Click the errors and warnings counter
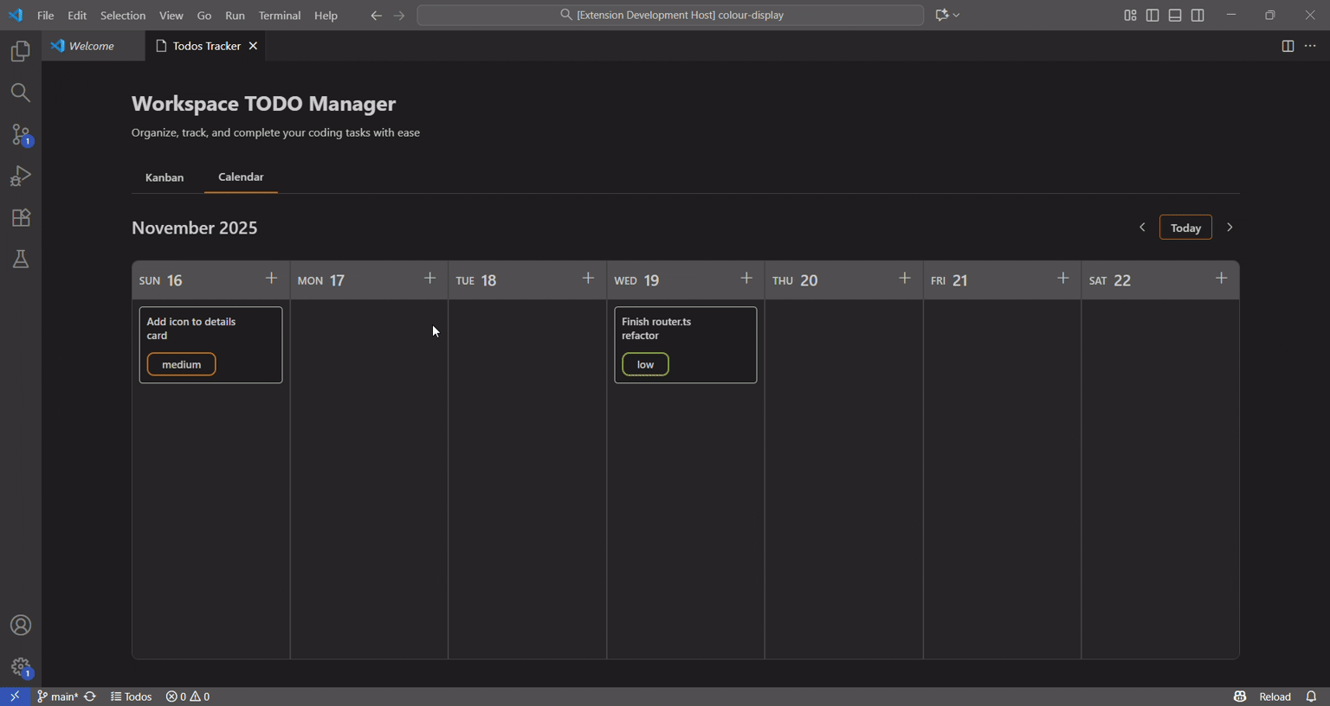The image size is (1330, 706). [186, 696]
